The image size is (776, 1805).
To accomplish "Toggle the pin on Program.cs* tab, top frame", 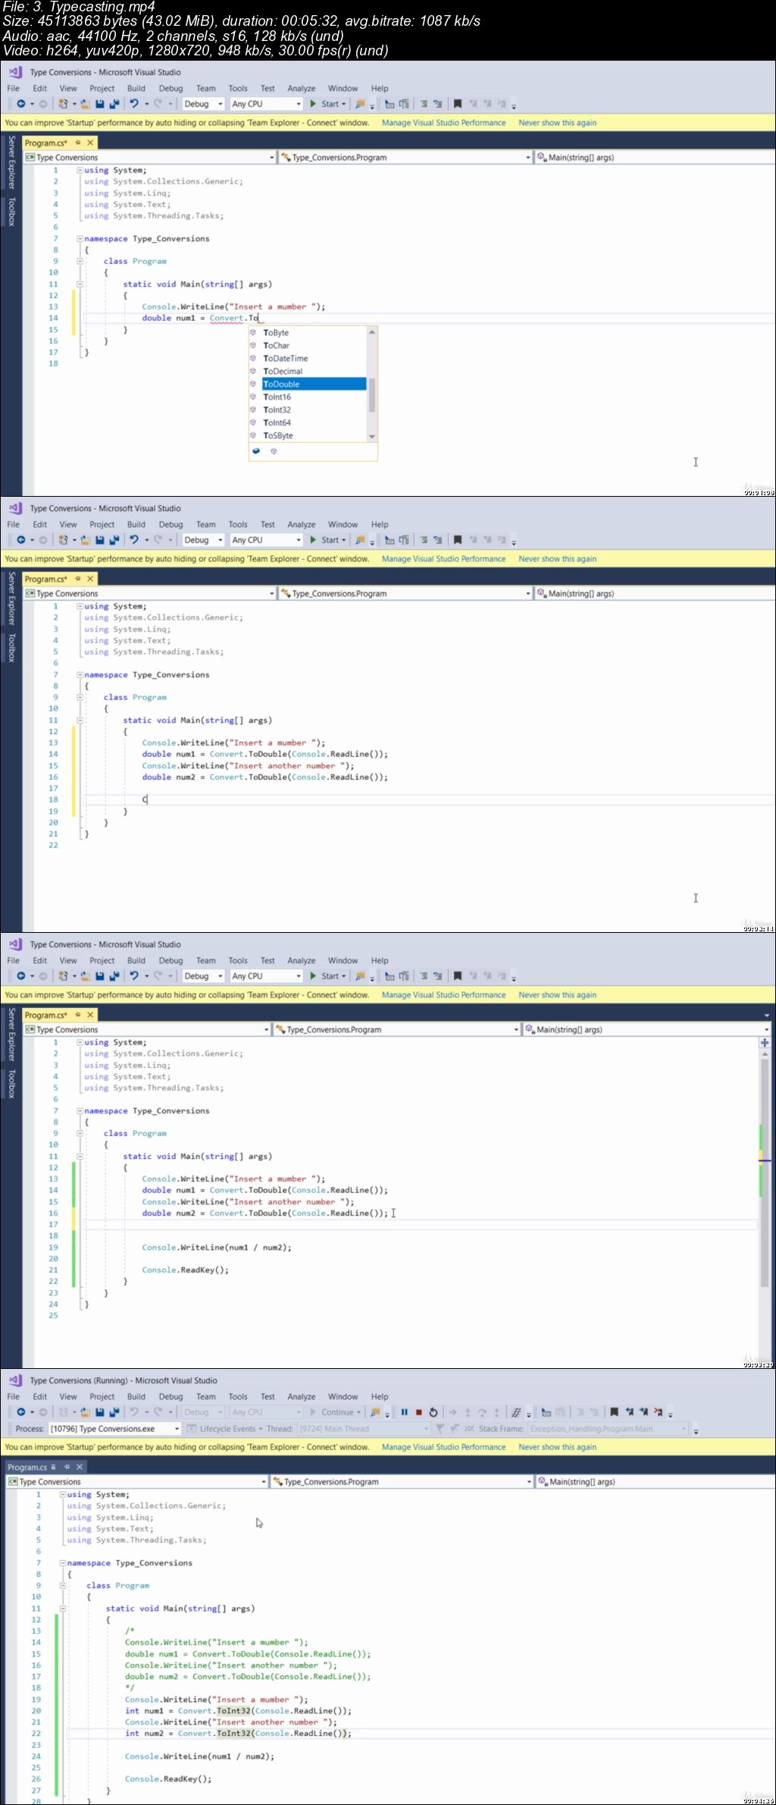I will click(77, 143).
